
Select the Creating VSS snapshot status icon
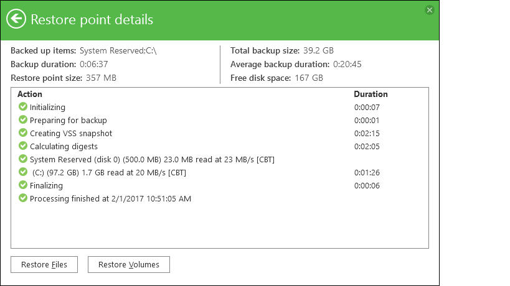pos(23,133)
